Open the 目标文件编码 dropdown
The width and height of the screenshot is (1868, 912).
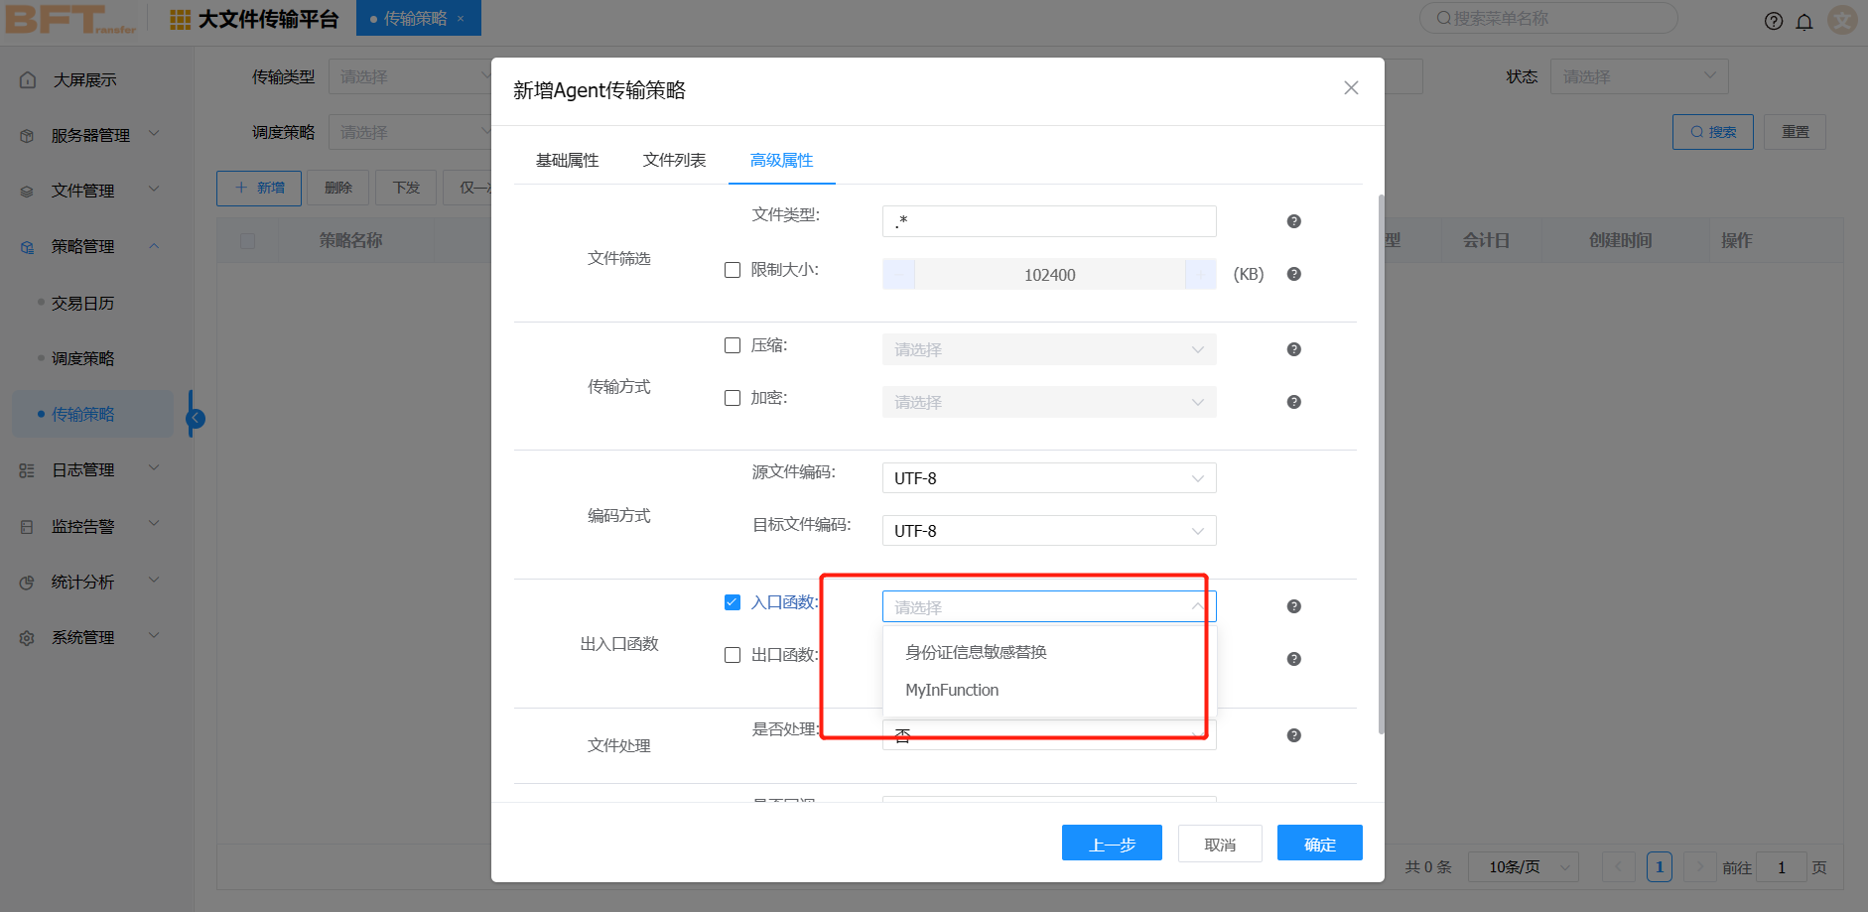1049,531
